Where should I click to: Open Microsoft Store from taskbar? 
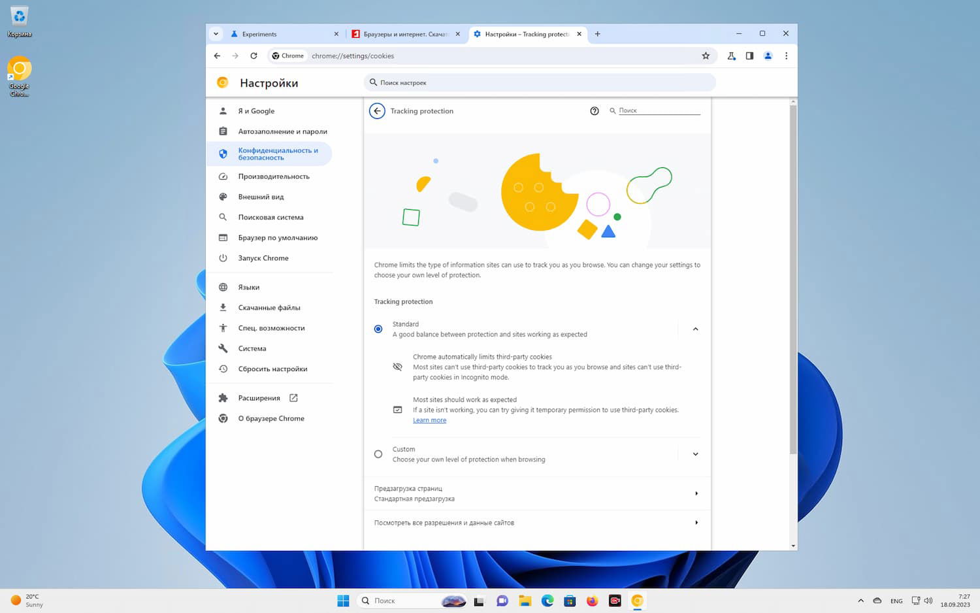(570, 601)
